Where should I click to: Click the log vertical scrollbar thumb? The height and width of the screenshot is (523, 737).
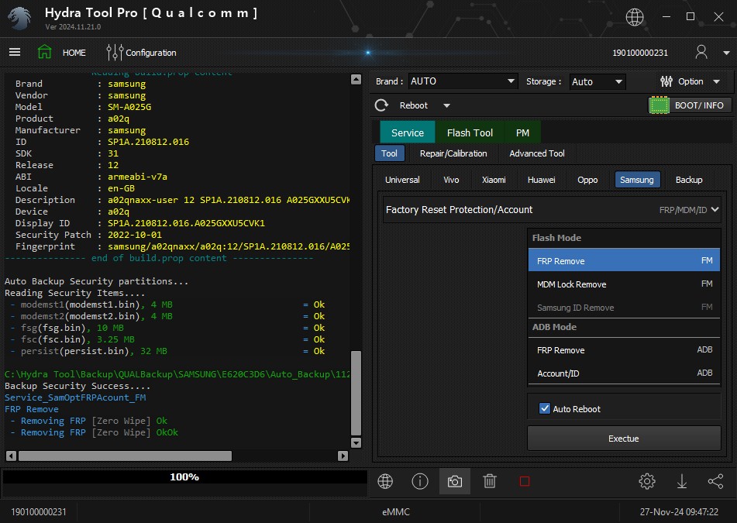point(356,393)
